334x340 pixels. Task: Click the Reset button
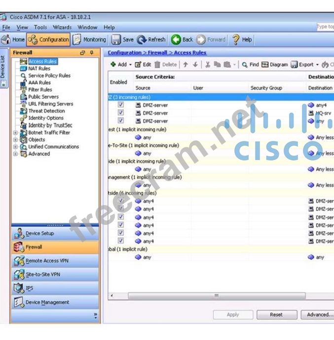pos(276,314)
